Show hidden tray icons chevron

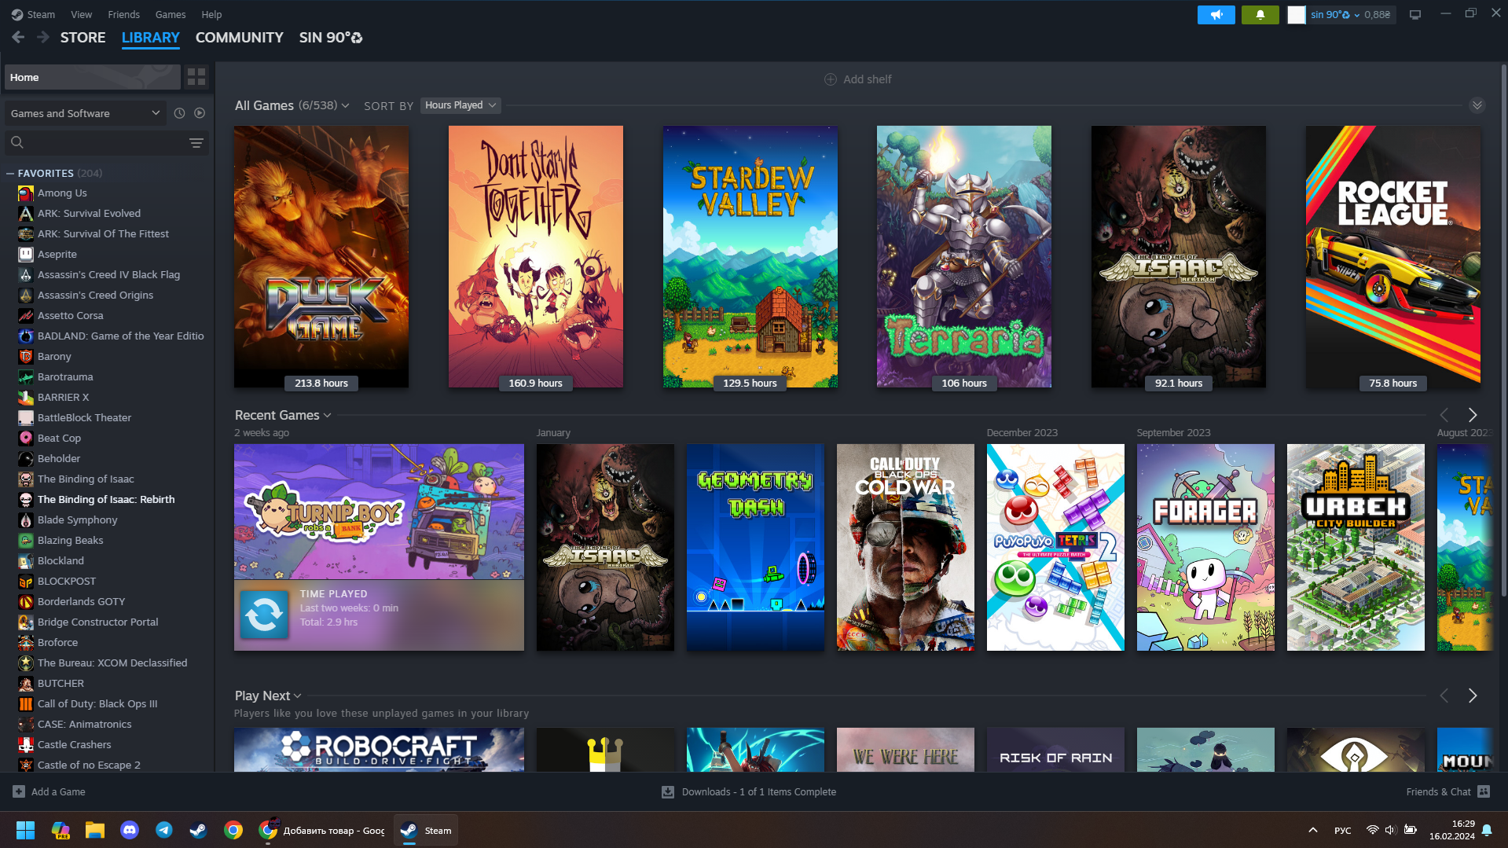point(1312,830)
